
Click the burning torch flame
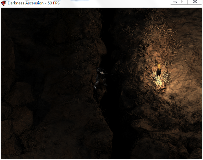point(159,66)
